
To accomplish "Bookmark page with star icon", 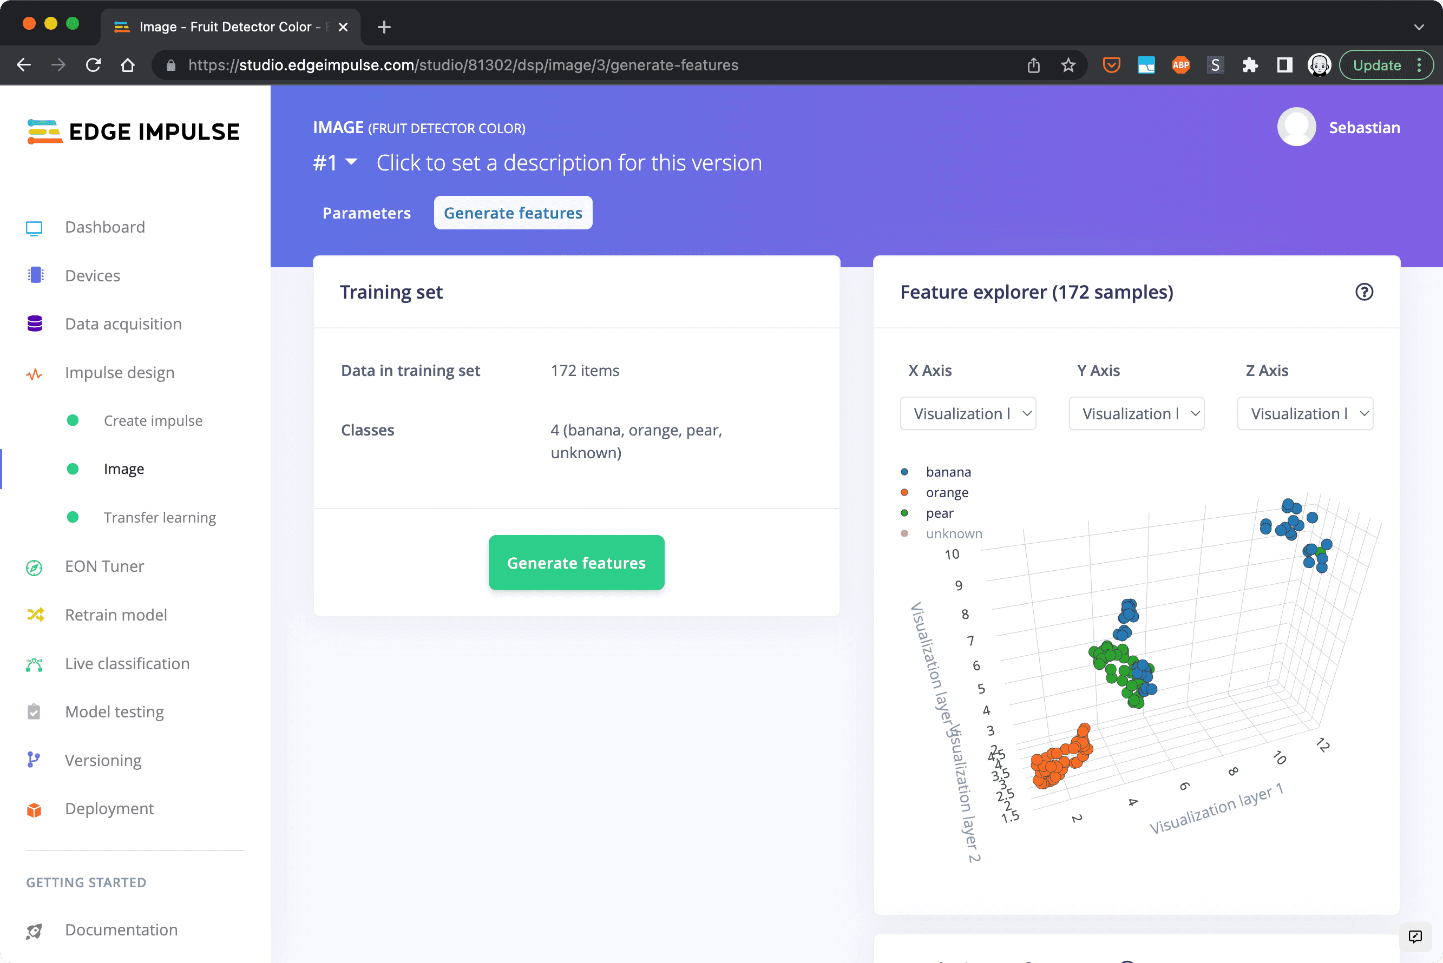I will [1068, 65].
